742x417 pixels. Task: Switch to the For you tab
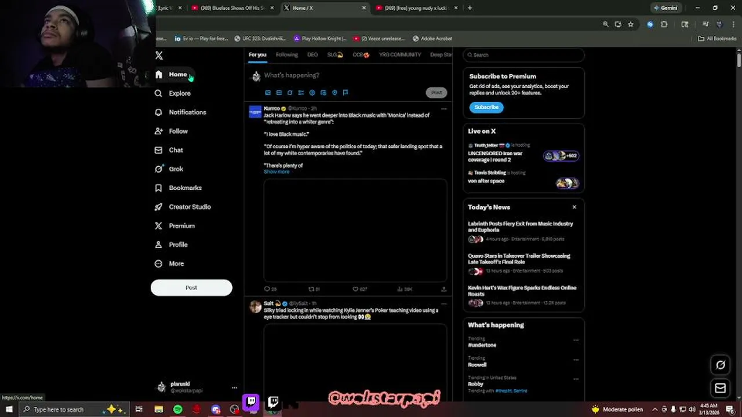pyautogui.click(x=257, y=55)
